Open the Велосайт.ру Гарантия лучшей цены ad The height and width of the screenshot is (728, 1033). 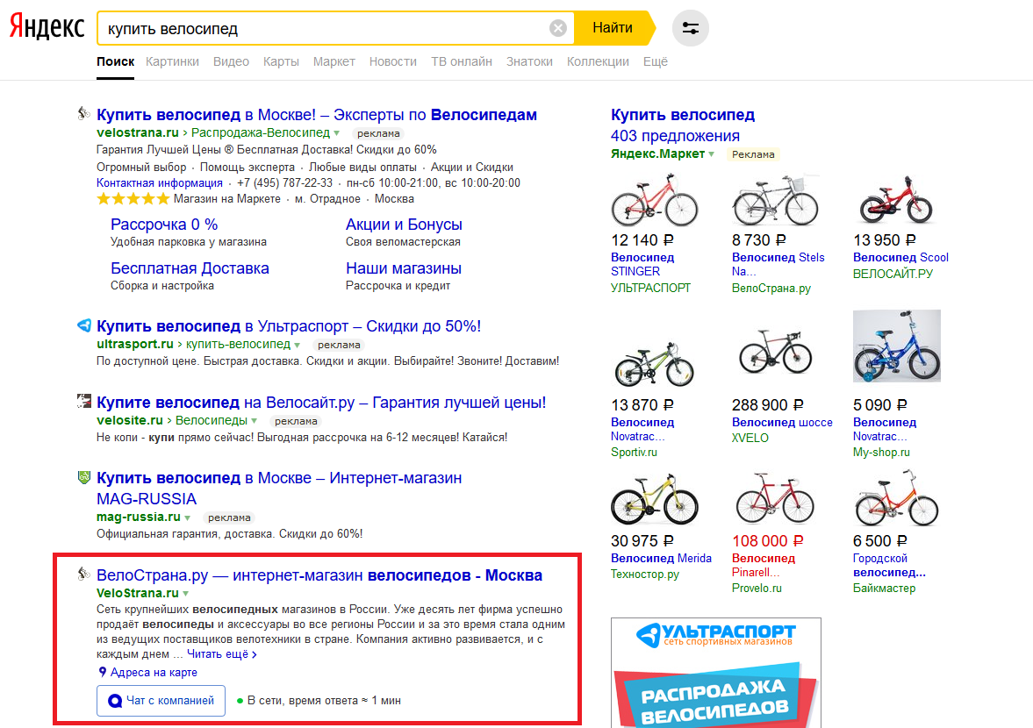tap(321, 403)
